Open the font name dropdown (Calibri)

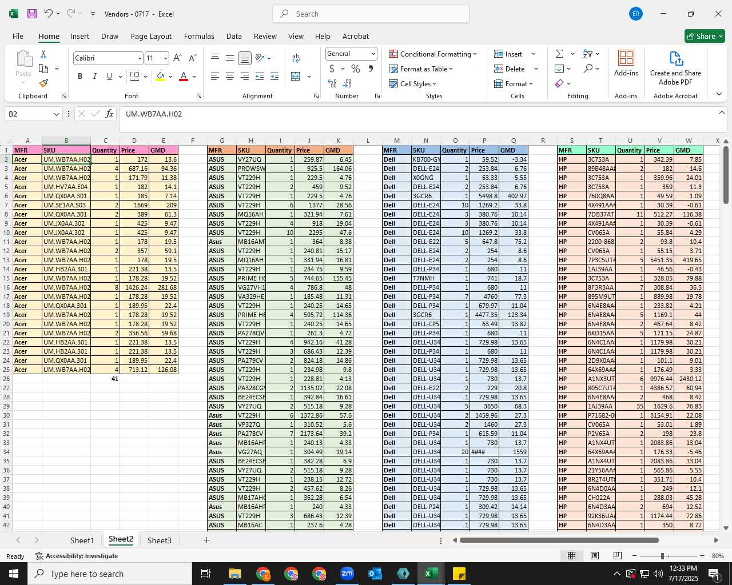[x=139, y=58]
